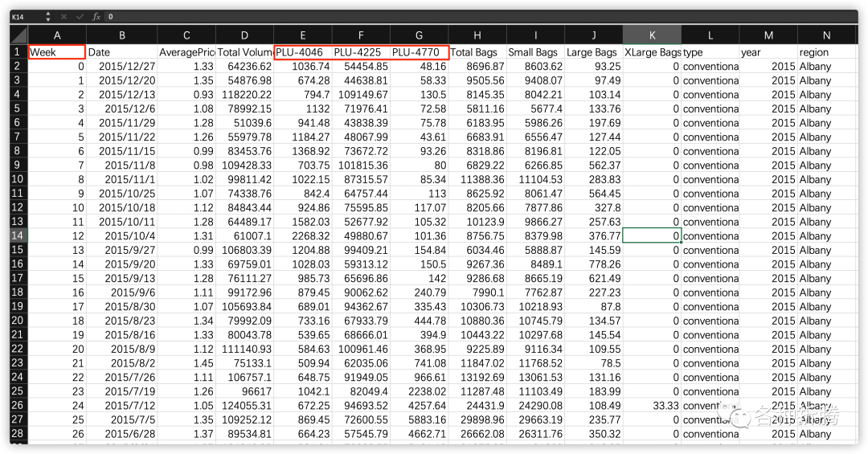Click cell with value 109149.67

coord(361,95)
